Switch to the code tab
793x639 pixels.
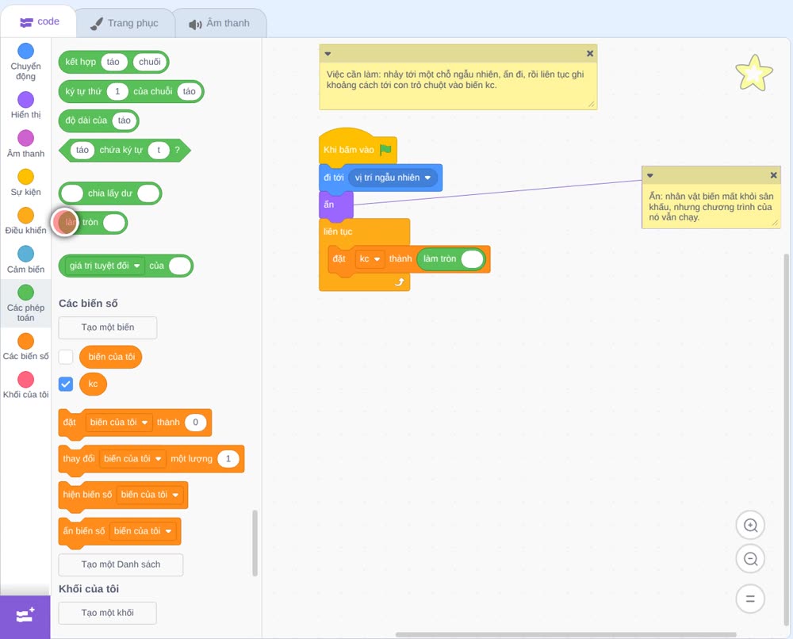click(39, 21)
